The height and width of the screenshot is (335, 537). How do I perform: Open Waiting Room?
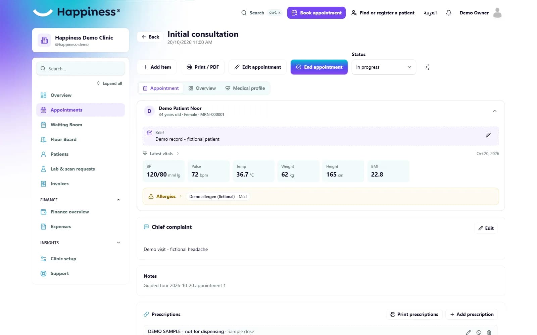click(x=81, y=125)
